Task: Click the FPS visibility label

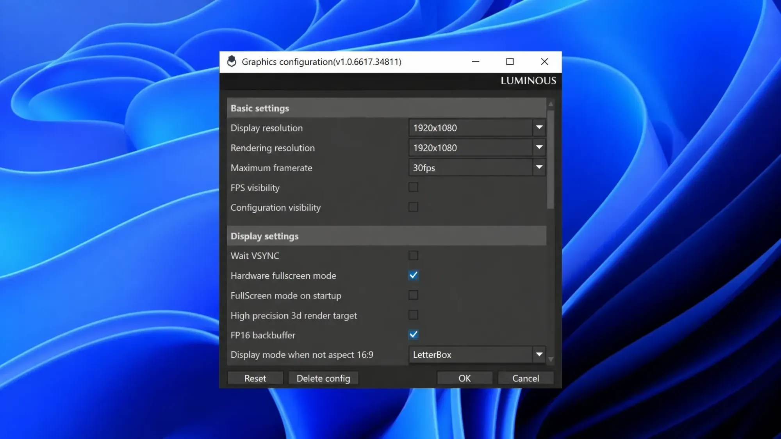Action: (255, 188)
